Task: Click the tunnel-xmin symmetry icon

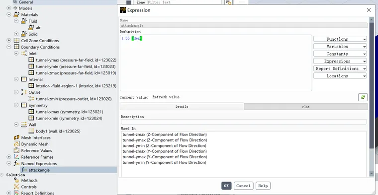Action: pyautogui.click(x=31, y=118)
